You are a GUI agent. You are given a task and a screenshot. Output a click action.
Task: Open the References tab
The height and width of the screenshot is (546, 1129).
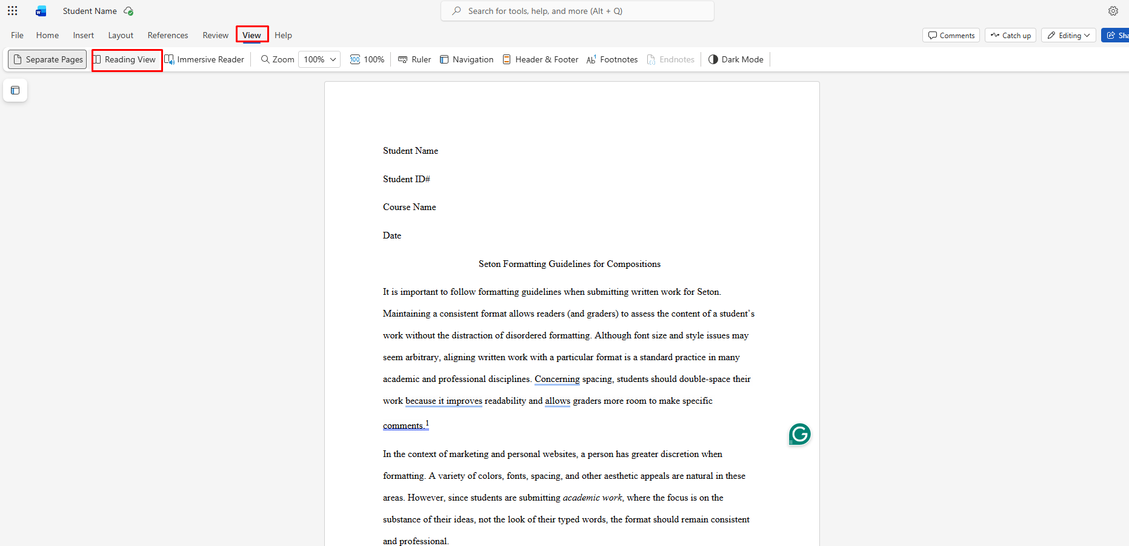point(168,35)
